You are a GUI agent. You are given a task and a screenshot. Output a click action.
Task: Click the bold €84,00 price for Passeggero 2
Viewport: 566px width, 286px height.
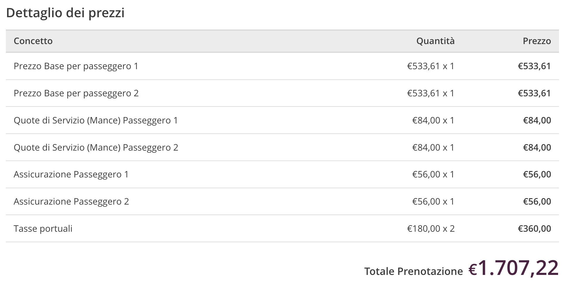click(x=537, y=147)
